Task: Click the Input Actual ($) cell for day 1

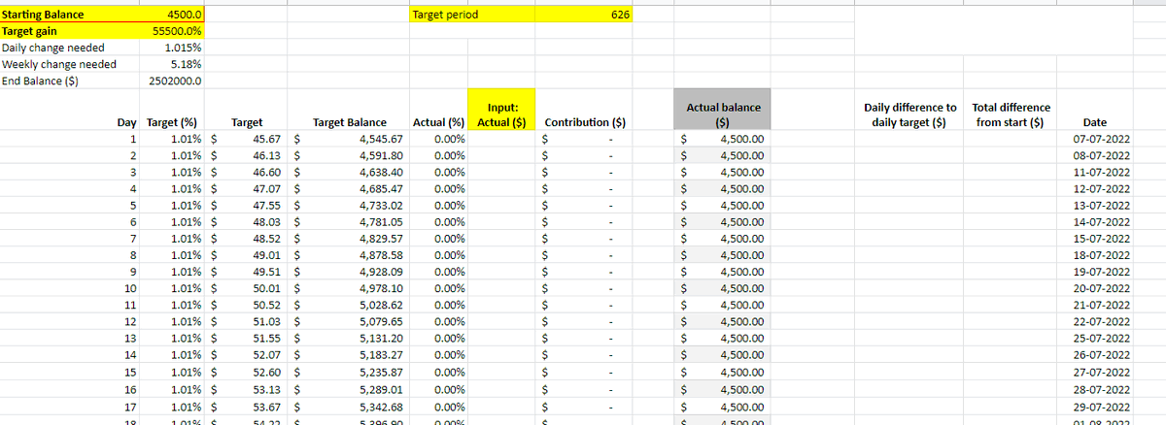Action: coord(501,139)
